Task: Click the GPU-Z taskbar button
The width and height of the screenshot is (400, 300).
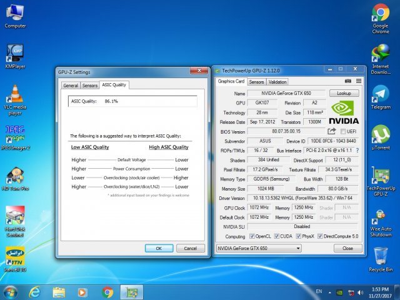Action: pyautogui.click(x=132, y=292)
